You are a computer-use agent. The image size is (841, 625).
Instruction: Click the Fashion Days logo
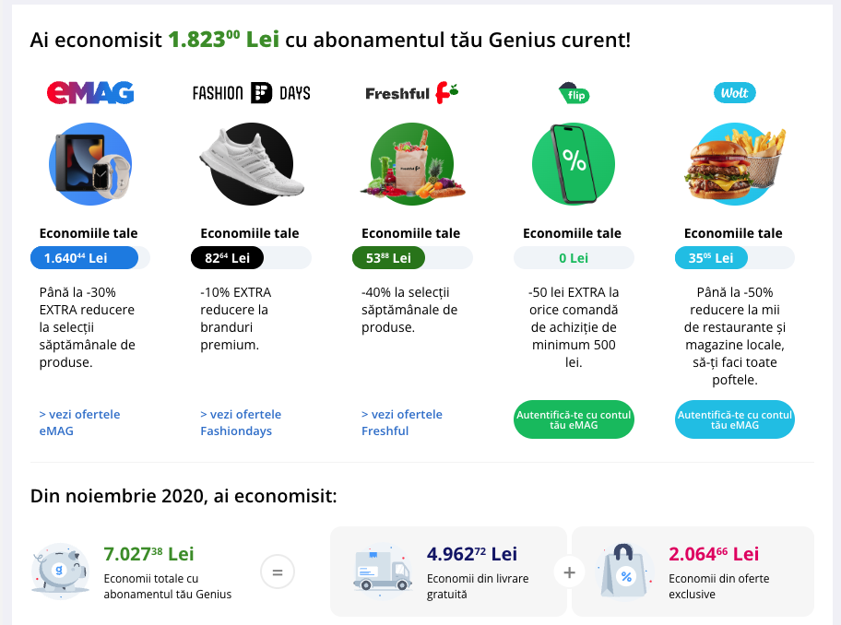pyautogui.click(x=251, y=92)
